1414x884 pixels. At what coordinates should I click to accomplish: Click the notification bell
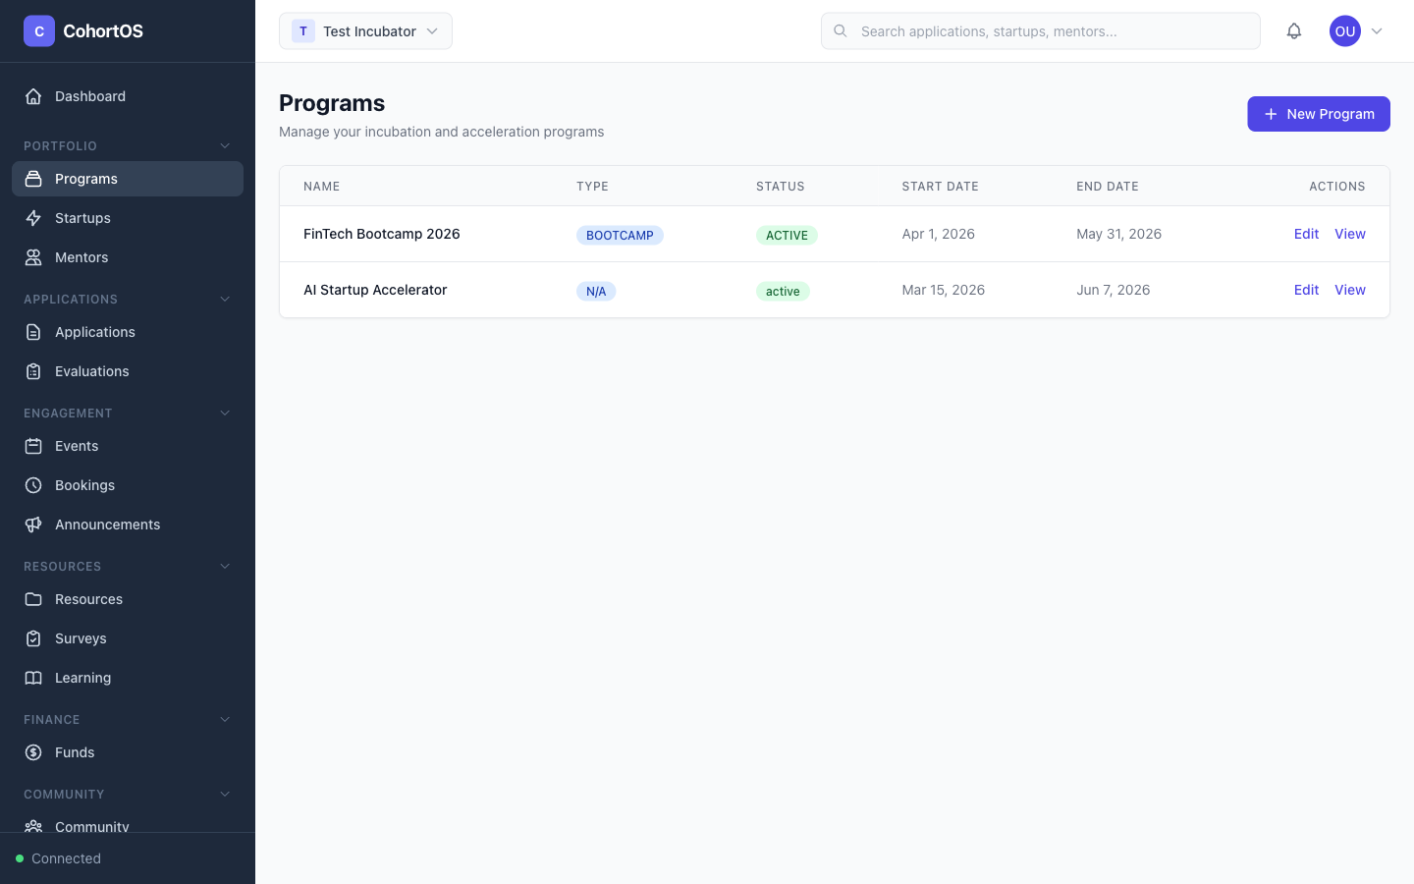click(x=1294, y=30)
